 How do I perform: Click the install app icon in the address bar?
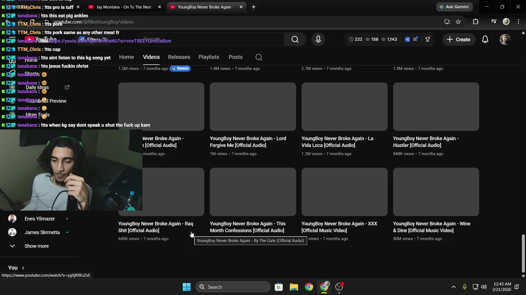click(447, 22)
